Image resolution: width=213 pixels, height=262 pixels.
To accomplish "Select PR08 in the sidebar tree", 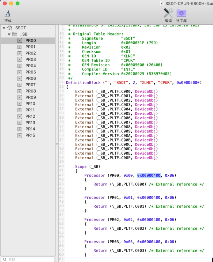I will tap(31, 91).
